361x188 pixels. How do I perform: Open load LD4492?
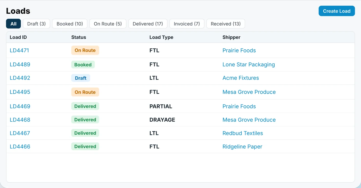click(20, 78)
